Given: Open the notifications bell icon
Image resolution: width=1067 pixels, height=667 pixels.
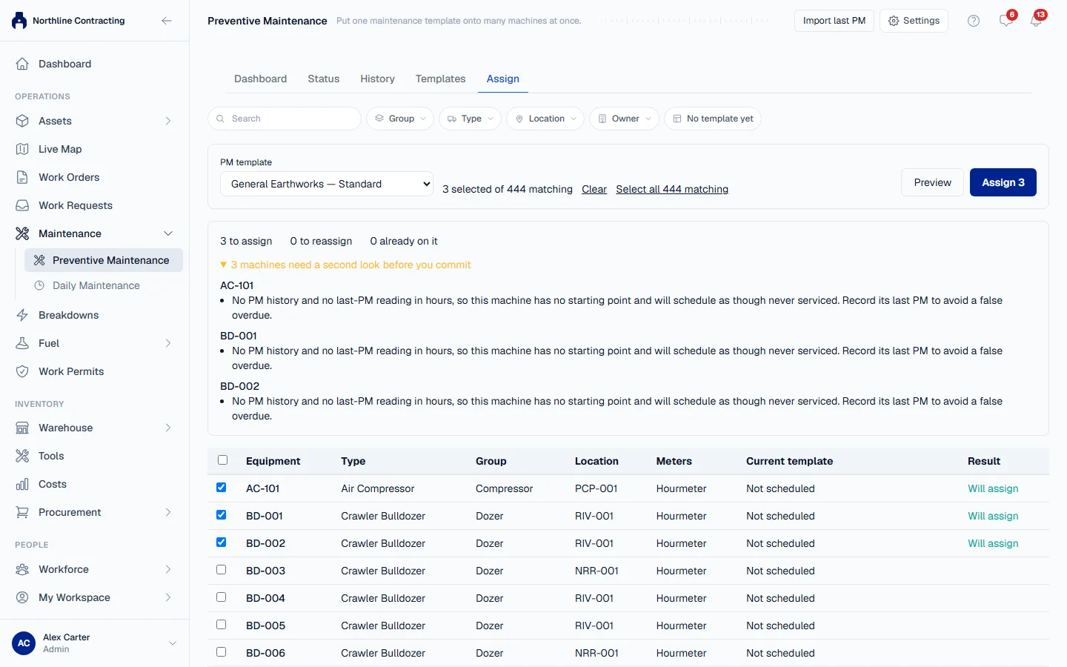Looking at the screenshot, I should (x=1036, y=21).
